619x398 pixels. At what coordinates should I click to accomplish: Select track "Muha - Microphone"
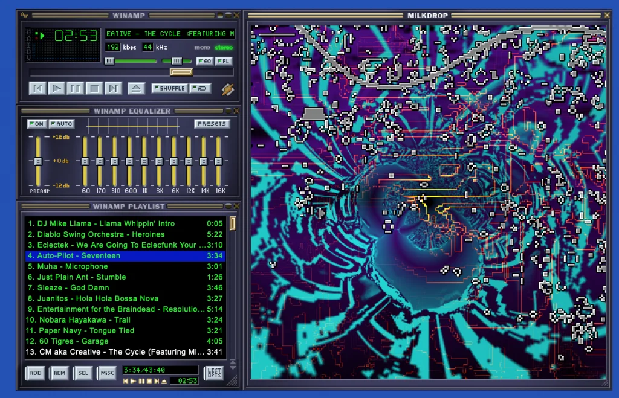pyautogui.click(x=125, y=266)
